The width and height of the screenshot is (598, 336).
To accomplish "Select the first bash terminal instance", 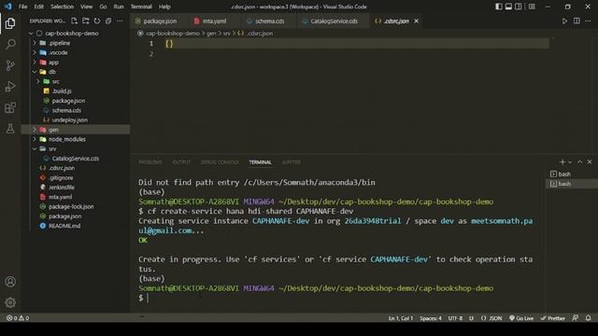I will [x=564, y=175].
